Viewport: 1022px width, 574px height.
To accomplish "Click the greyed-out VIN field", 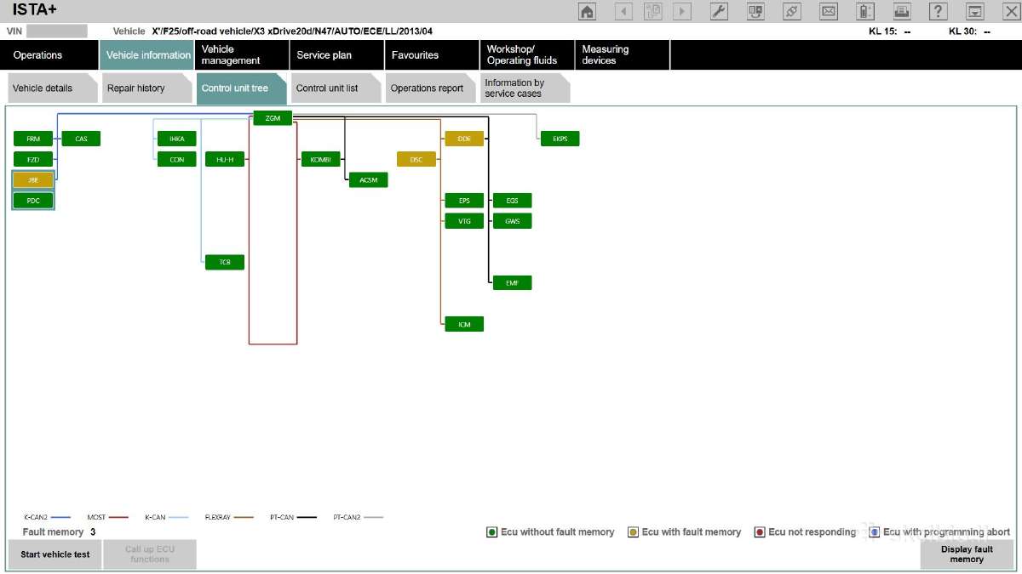I will pyautogui.click(x=56, y=31).
